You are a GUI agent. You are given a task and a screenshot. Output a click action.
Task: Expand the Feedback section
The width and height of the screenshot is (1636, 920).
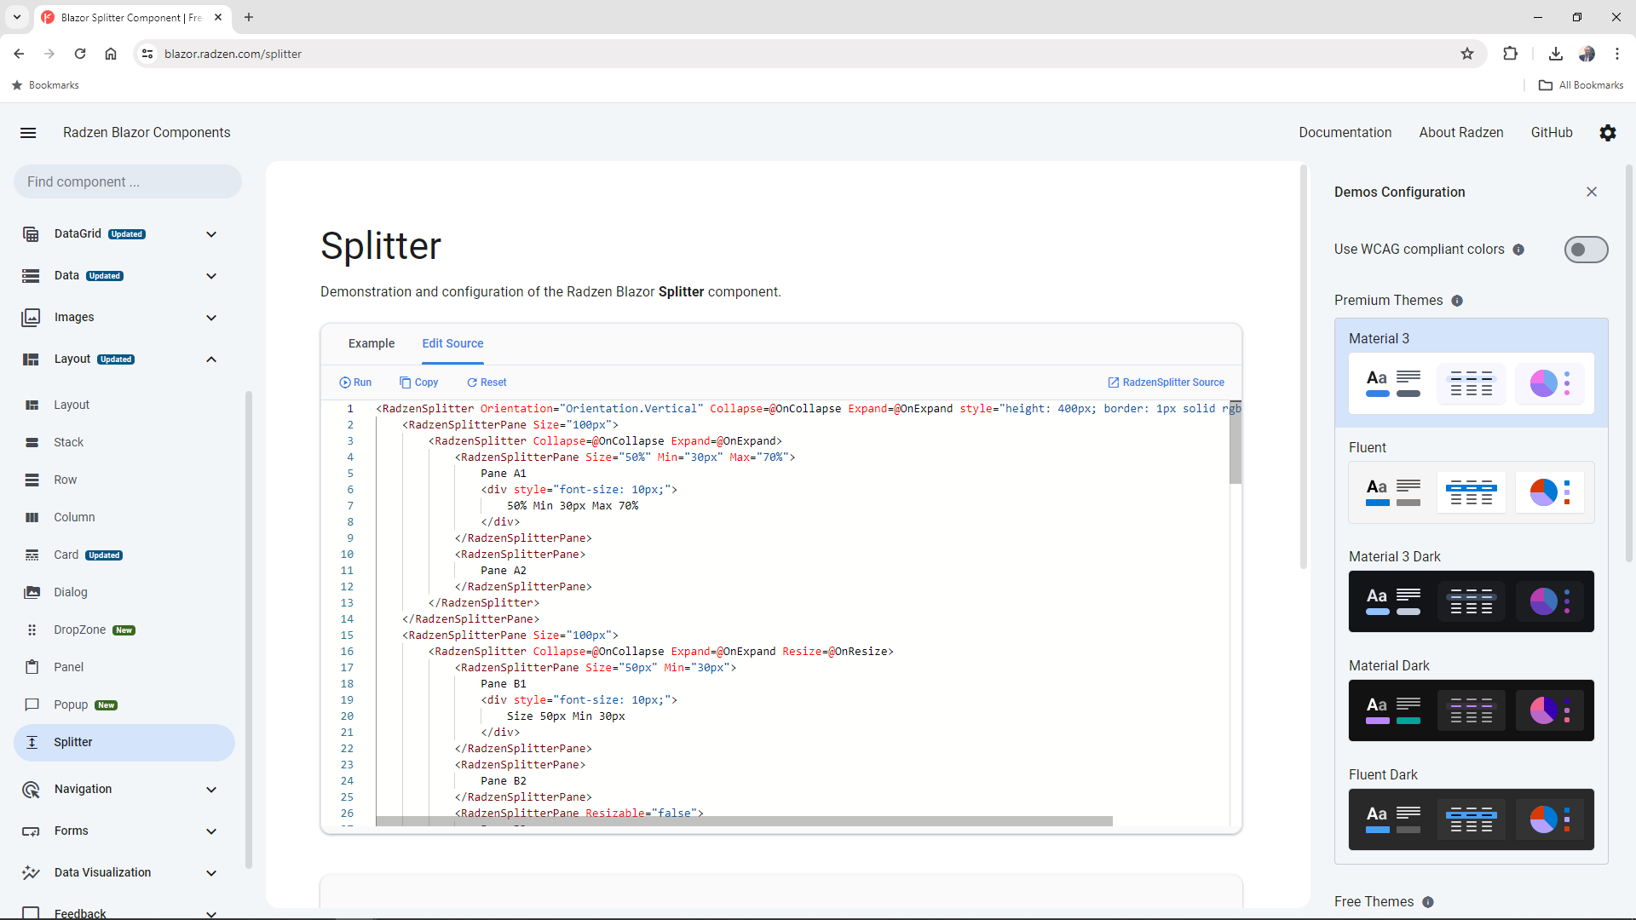click(x=211, y=914)
